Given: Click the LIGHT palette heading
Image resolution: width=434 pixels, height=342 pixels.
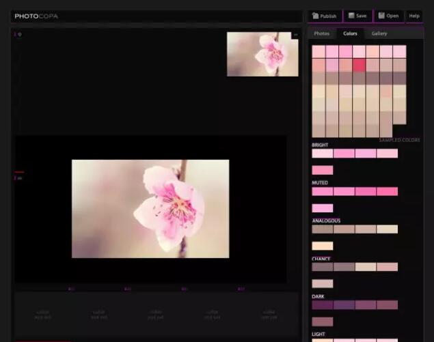Looking at the screenshot, I should pyautogui.click(x=318, y=334).
